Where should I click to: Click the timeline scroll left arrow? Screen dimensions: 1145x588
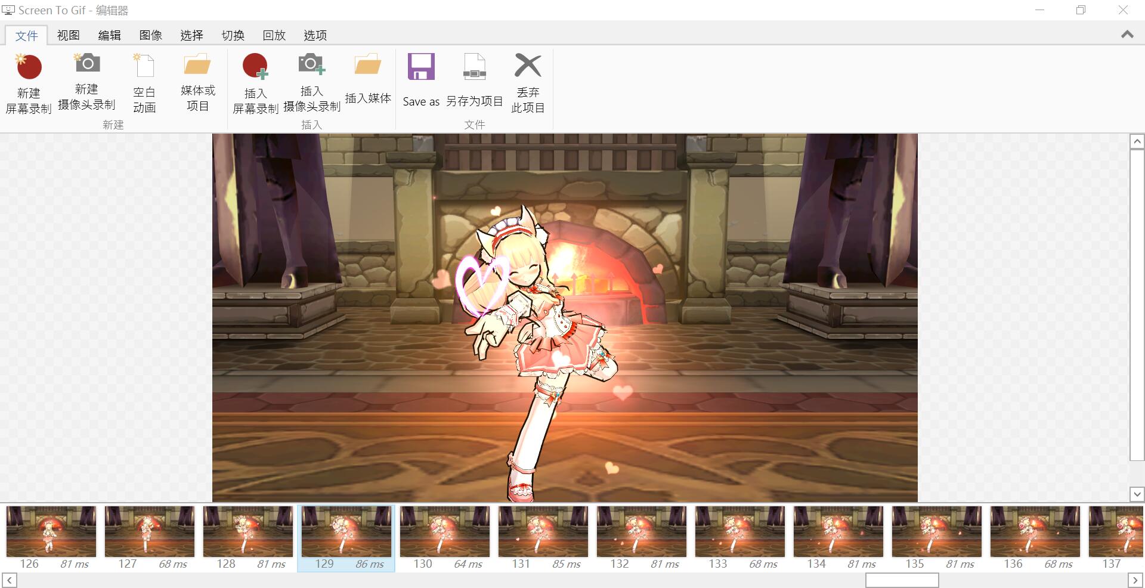point(9,580)
